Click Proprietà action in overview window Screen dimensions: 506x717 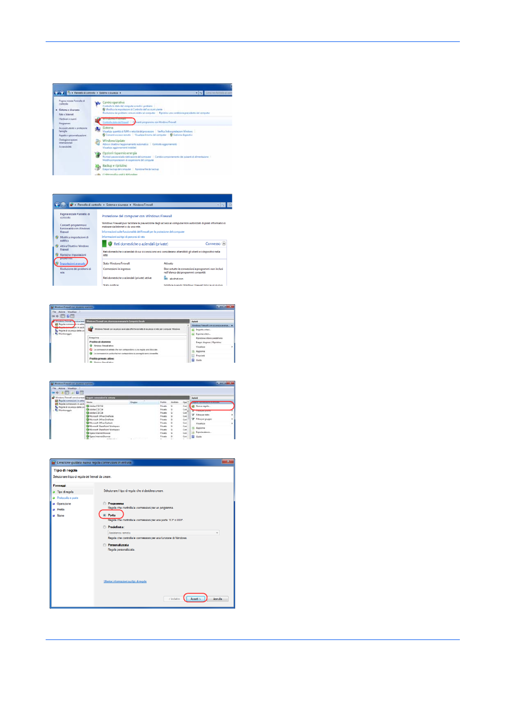(200, 356)
